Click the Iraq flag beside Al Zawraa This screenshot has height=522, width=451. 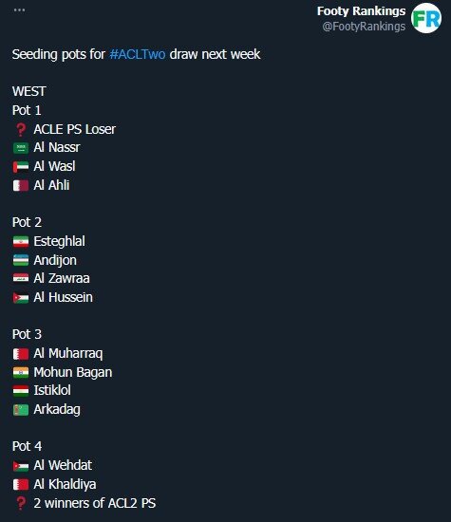tap(21, 279)
